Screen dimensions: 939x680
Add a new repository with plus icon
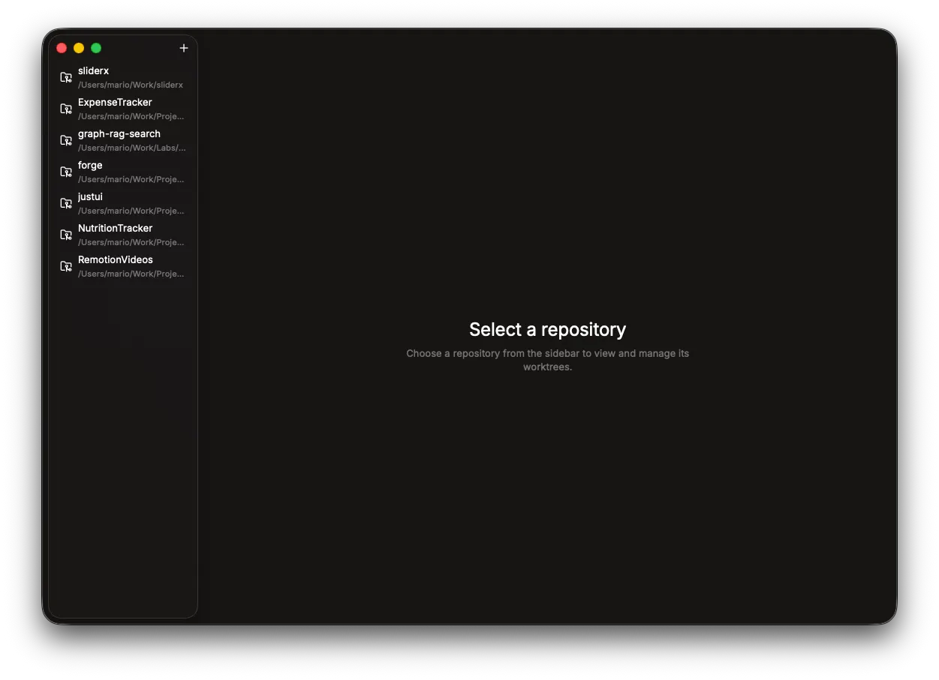point(184,48)
